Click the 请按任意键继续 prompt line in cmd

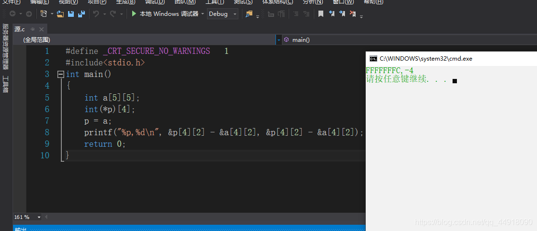[406, 79]
